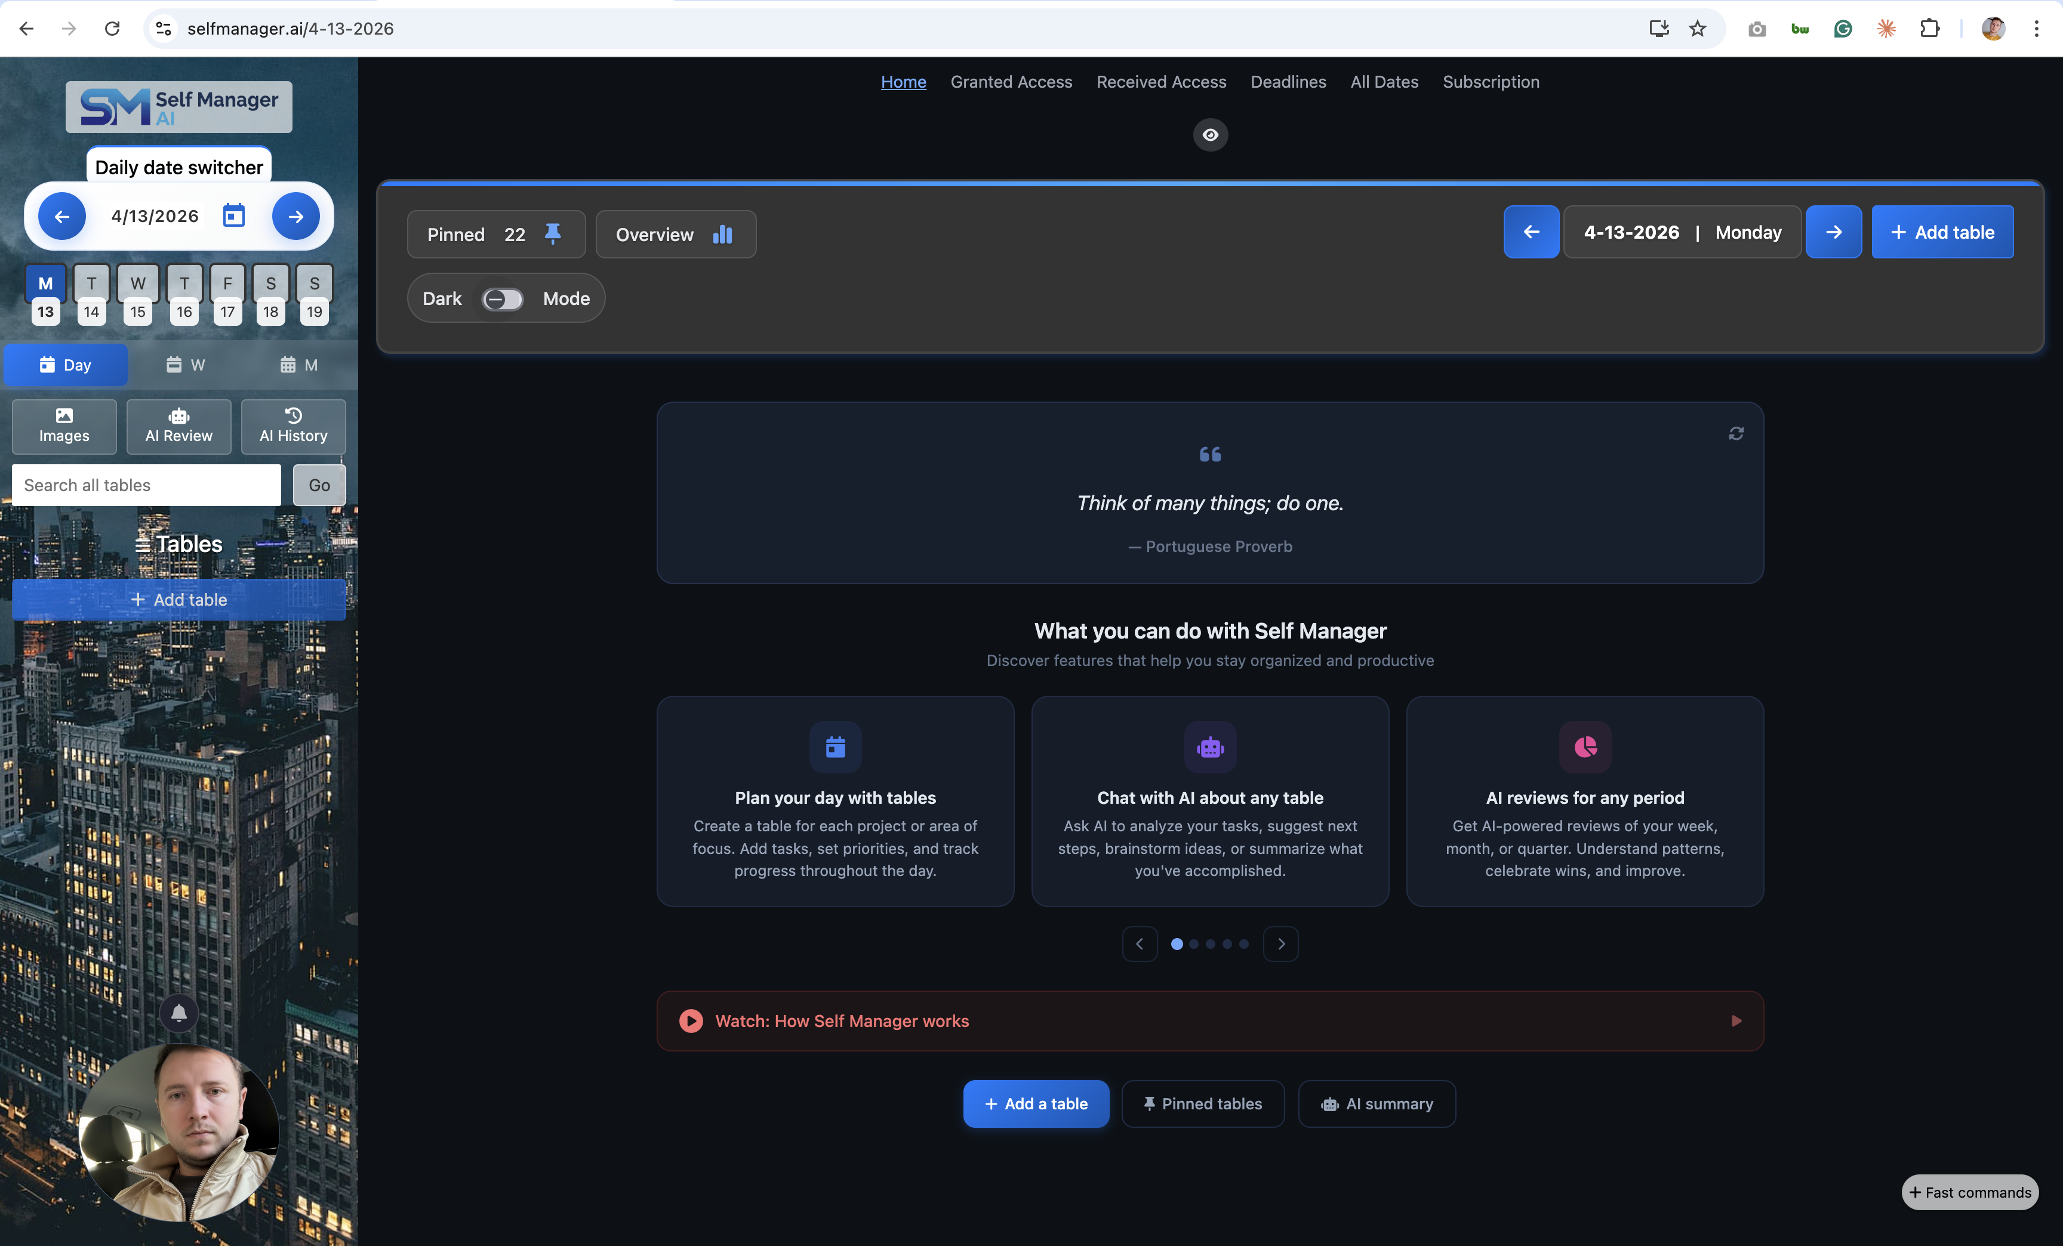
Task: Switch to Day view tab
Action: pos(65,365)
